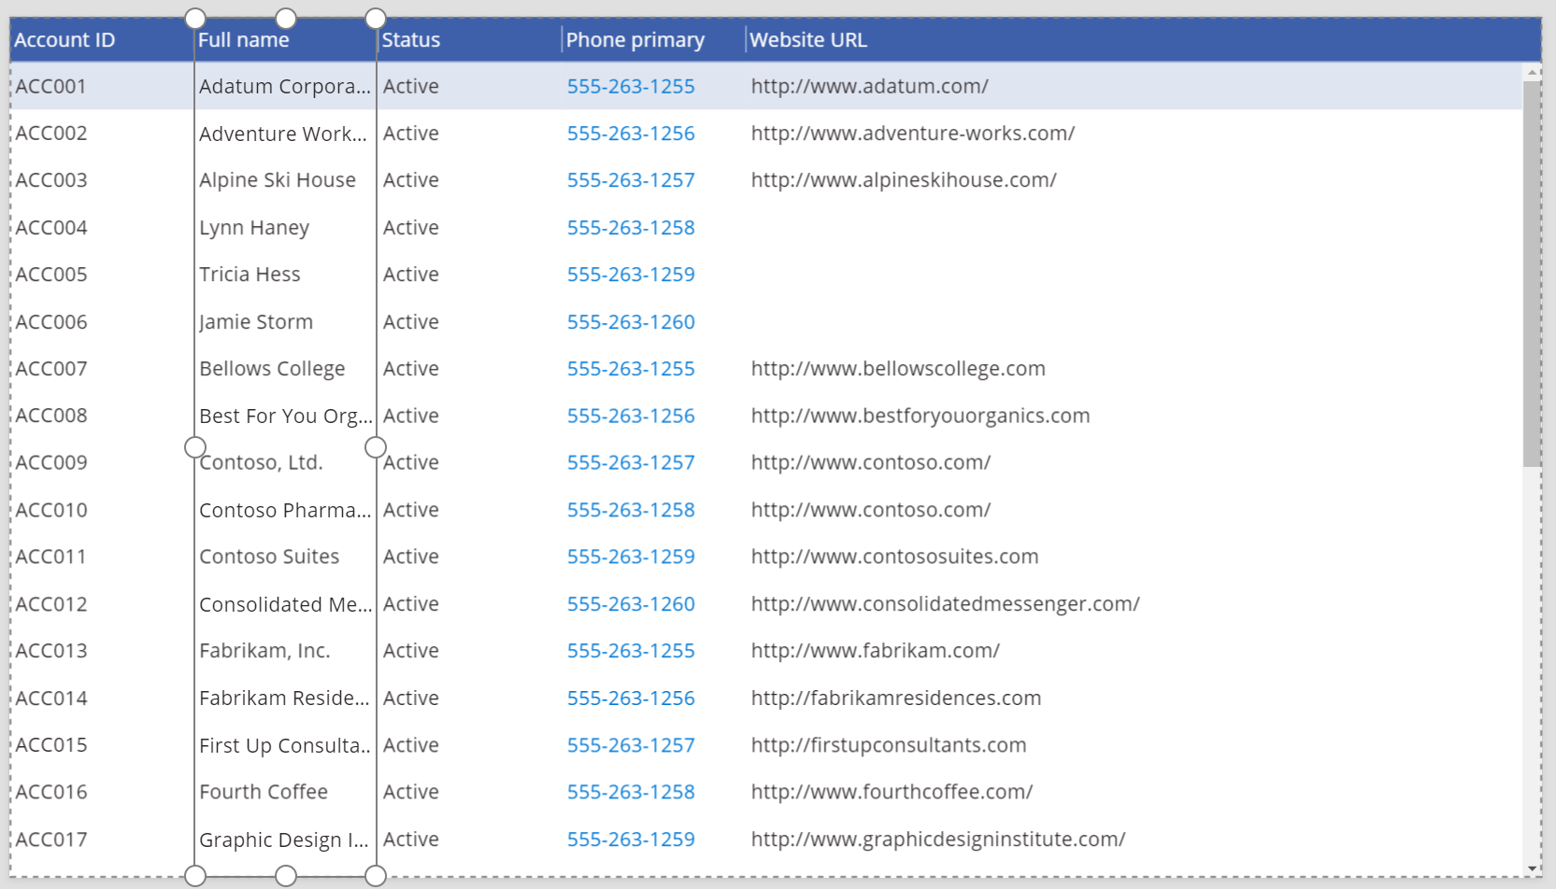Click the Alpine Ski House phone number
1556x889 pixels.
pos(631,180)
